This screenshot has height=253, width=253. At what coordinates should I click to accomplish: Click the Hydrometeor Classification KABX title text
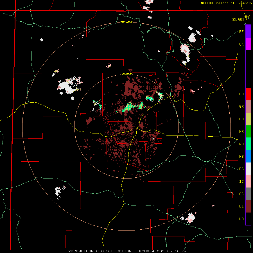pyautogui.click(x=126, y=251)
